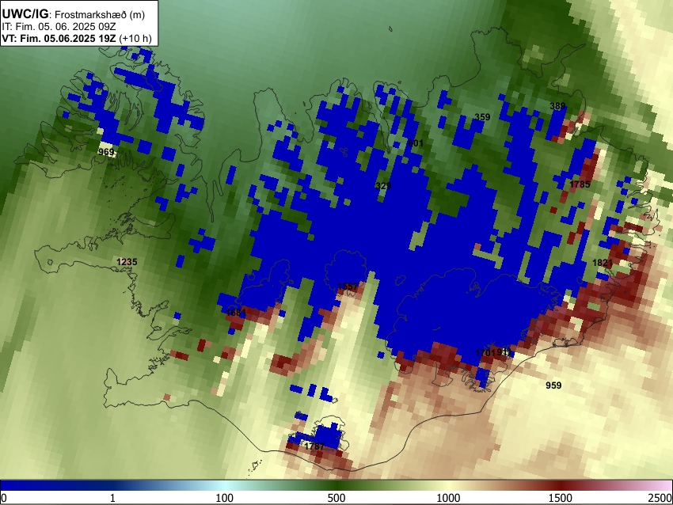
Task: Click the 389 value on the map
Action: (557, 106)
